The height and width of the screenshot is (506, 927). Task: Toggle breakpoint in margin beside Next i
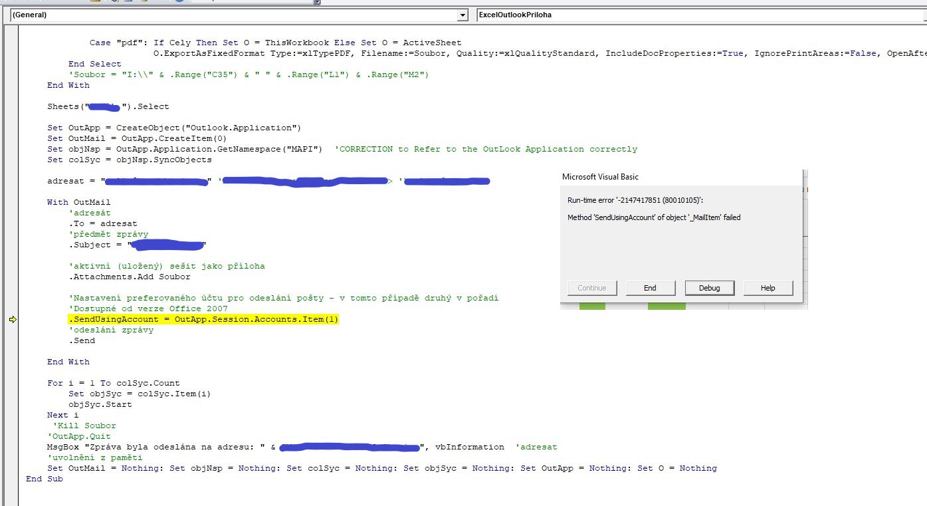13,416
